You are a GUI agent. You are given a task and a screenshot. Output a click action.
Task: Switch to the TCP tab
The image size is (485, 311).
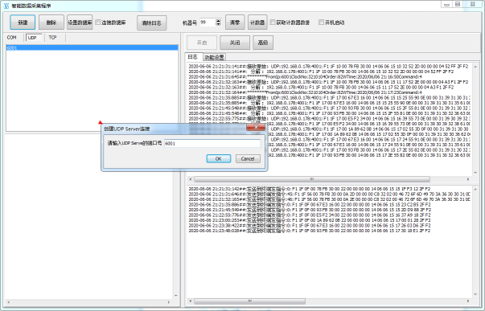click(52, 38)
